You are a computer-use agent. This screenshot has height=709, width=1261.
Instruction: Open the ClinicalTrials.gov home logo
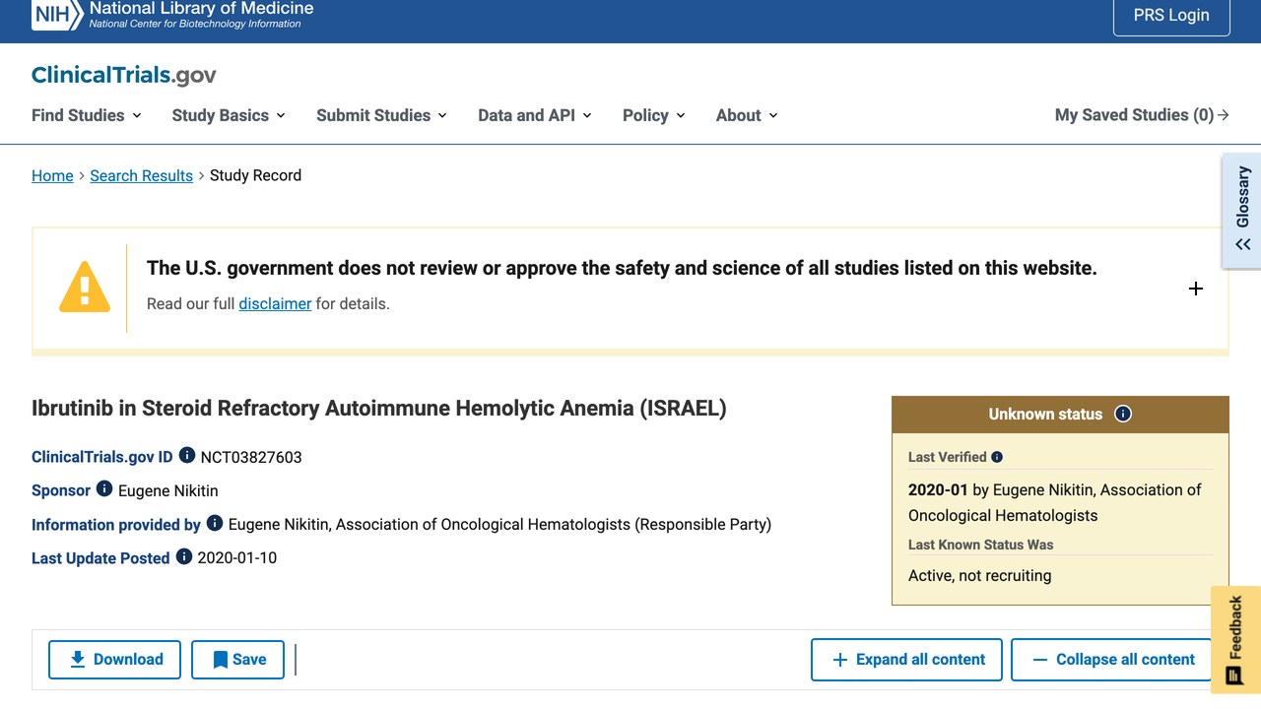(x=124, y=75)
